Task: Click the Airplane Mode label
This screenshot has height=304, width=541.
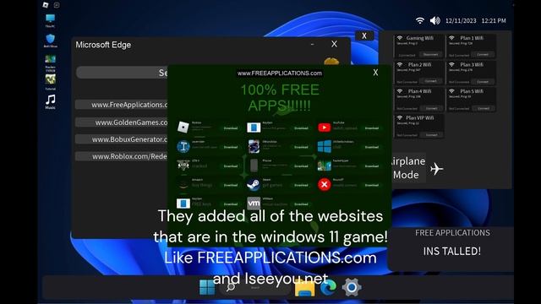Action: coord(407,168)
